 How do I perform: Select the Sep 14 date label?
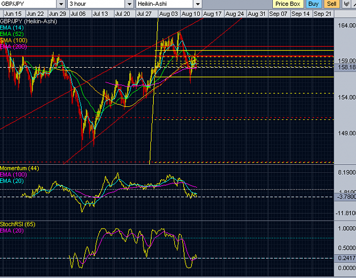coord(300,14)
